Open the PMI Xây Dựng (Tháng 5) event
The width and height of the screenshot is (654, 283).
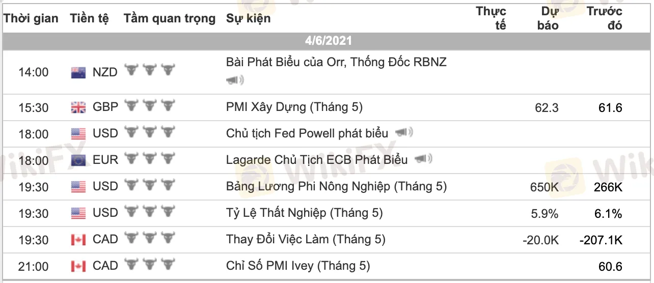coord(294,107)
